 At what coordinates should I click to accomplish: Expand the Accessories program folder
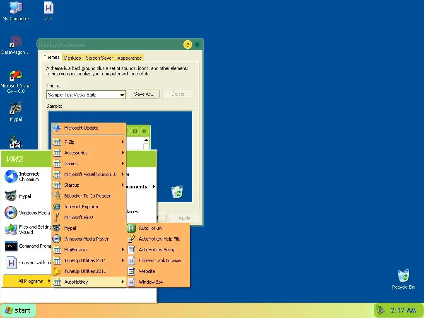tap(89, 153)
